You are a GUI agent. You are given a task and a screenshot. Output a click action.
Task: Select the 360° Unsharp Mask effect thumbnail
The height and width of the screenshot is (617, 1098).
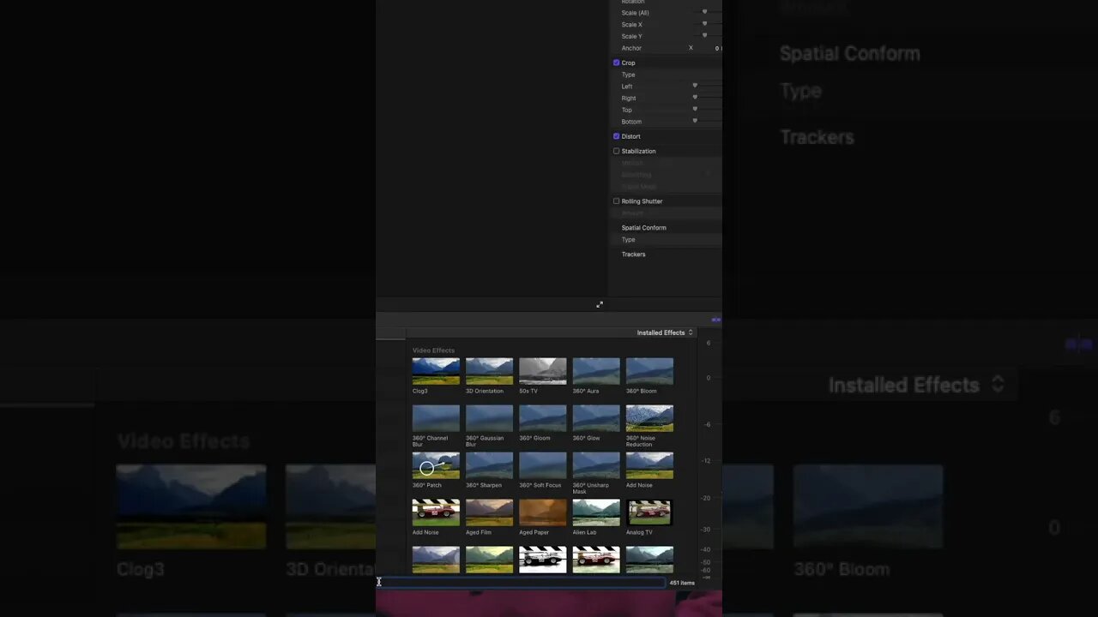pos(596,465)
